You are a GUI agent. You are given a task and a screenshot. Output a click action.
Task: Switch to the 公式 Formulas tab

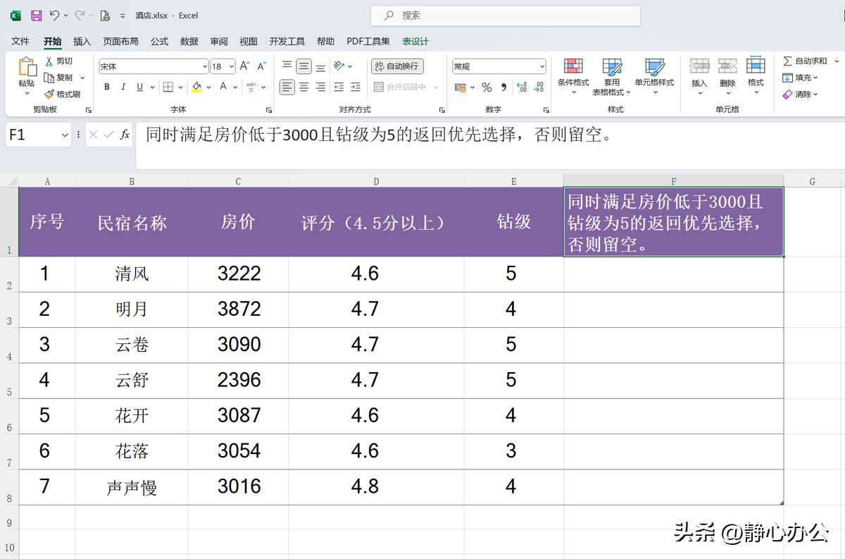click(x=160, y=42)
